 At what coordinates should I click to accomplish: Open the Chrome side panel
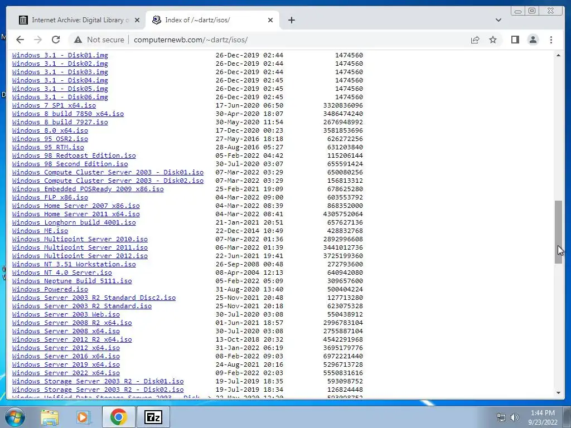point(515,40)
